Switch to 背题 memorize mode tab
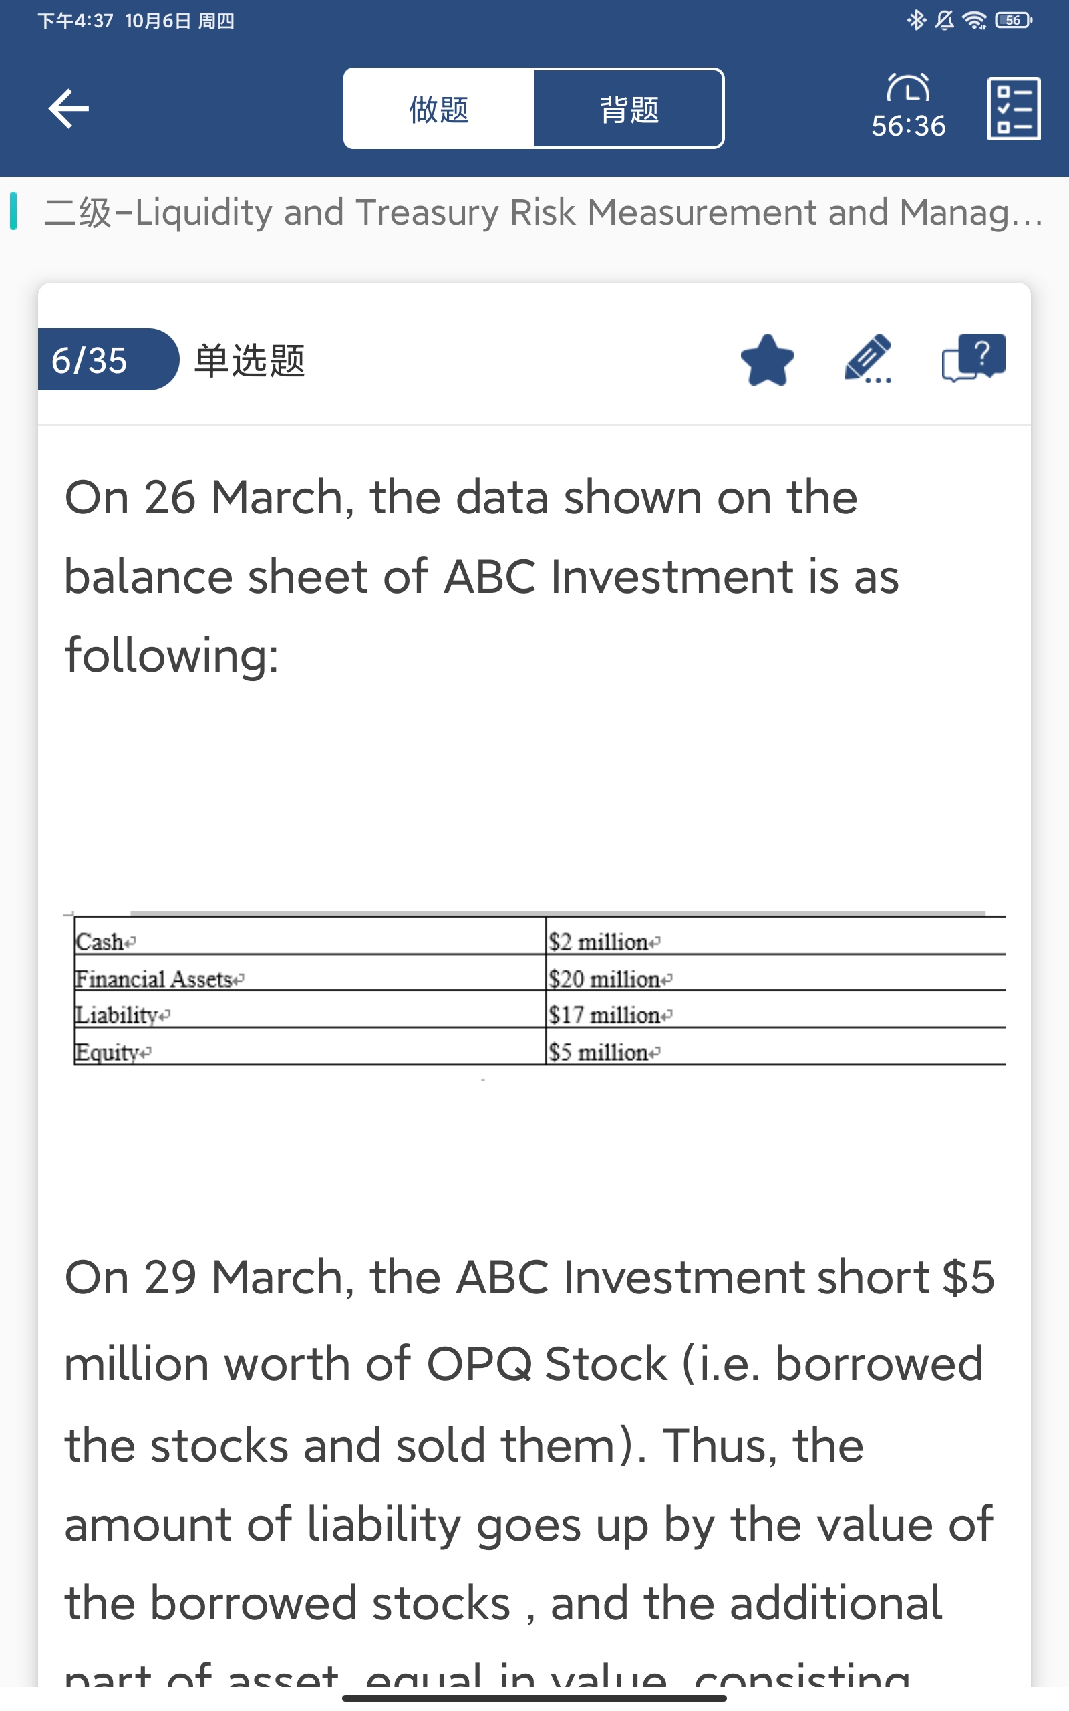 629,109
